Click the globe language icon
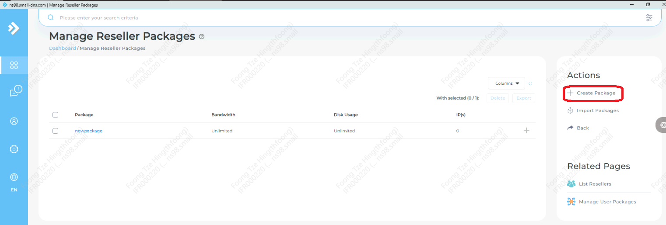666x225 pixels. 14,177
